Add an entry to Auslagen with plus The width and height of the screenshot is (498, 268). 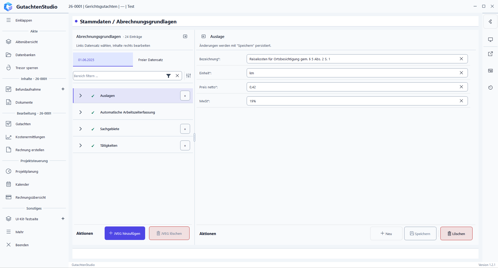click(185, 96)
